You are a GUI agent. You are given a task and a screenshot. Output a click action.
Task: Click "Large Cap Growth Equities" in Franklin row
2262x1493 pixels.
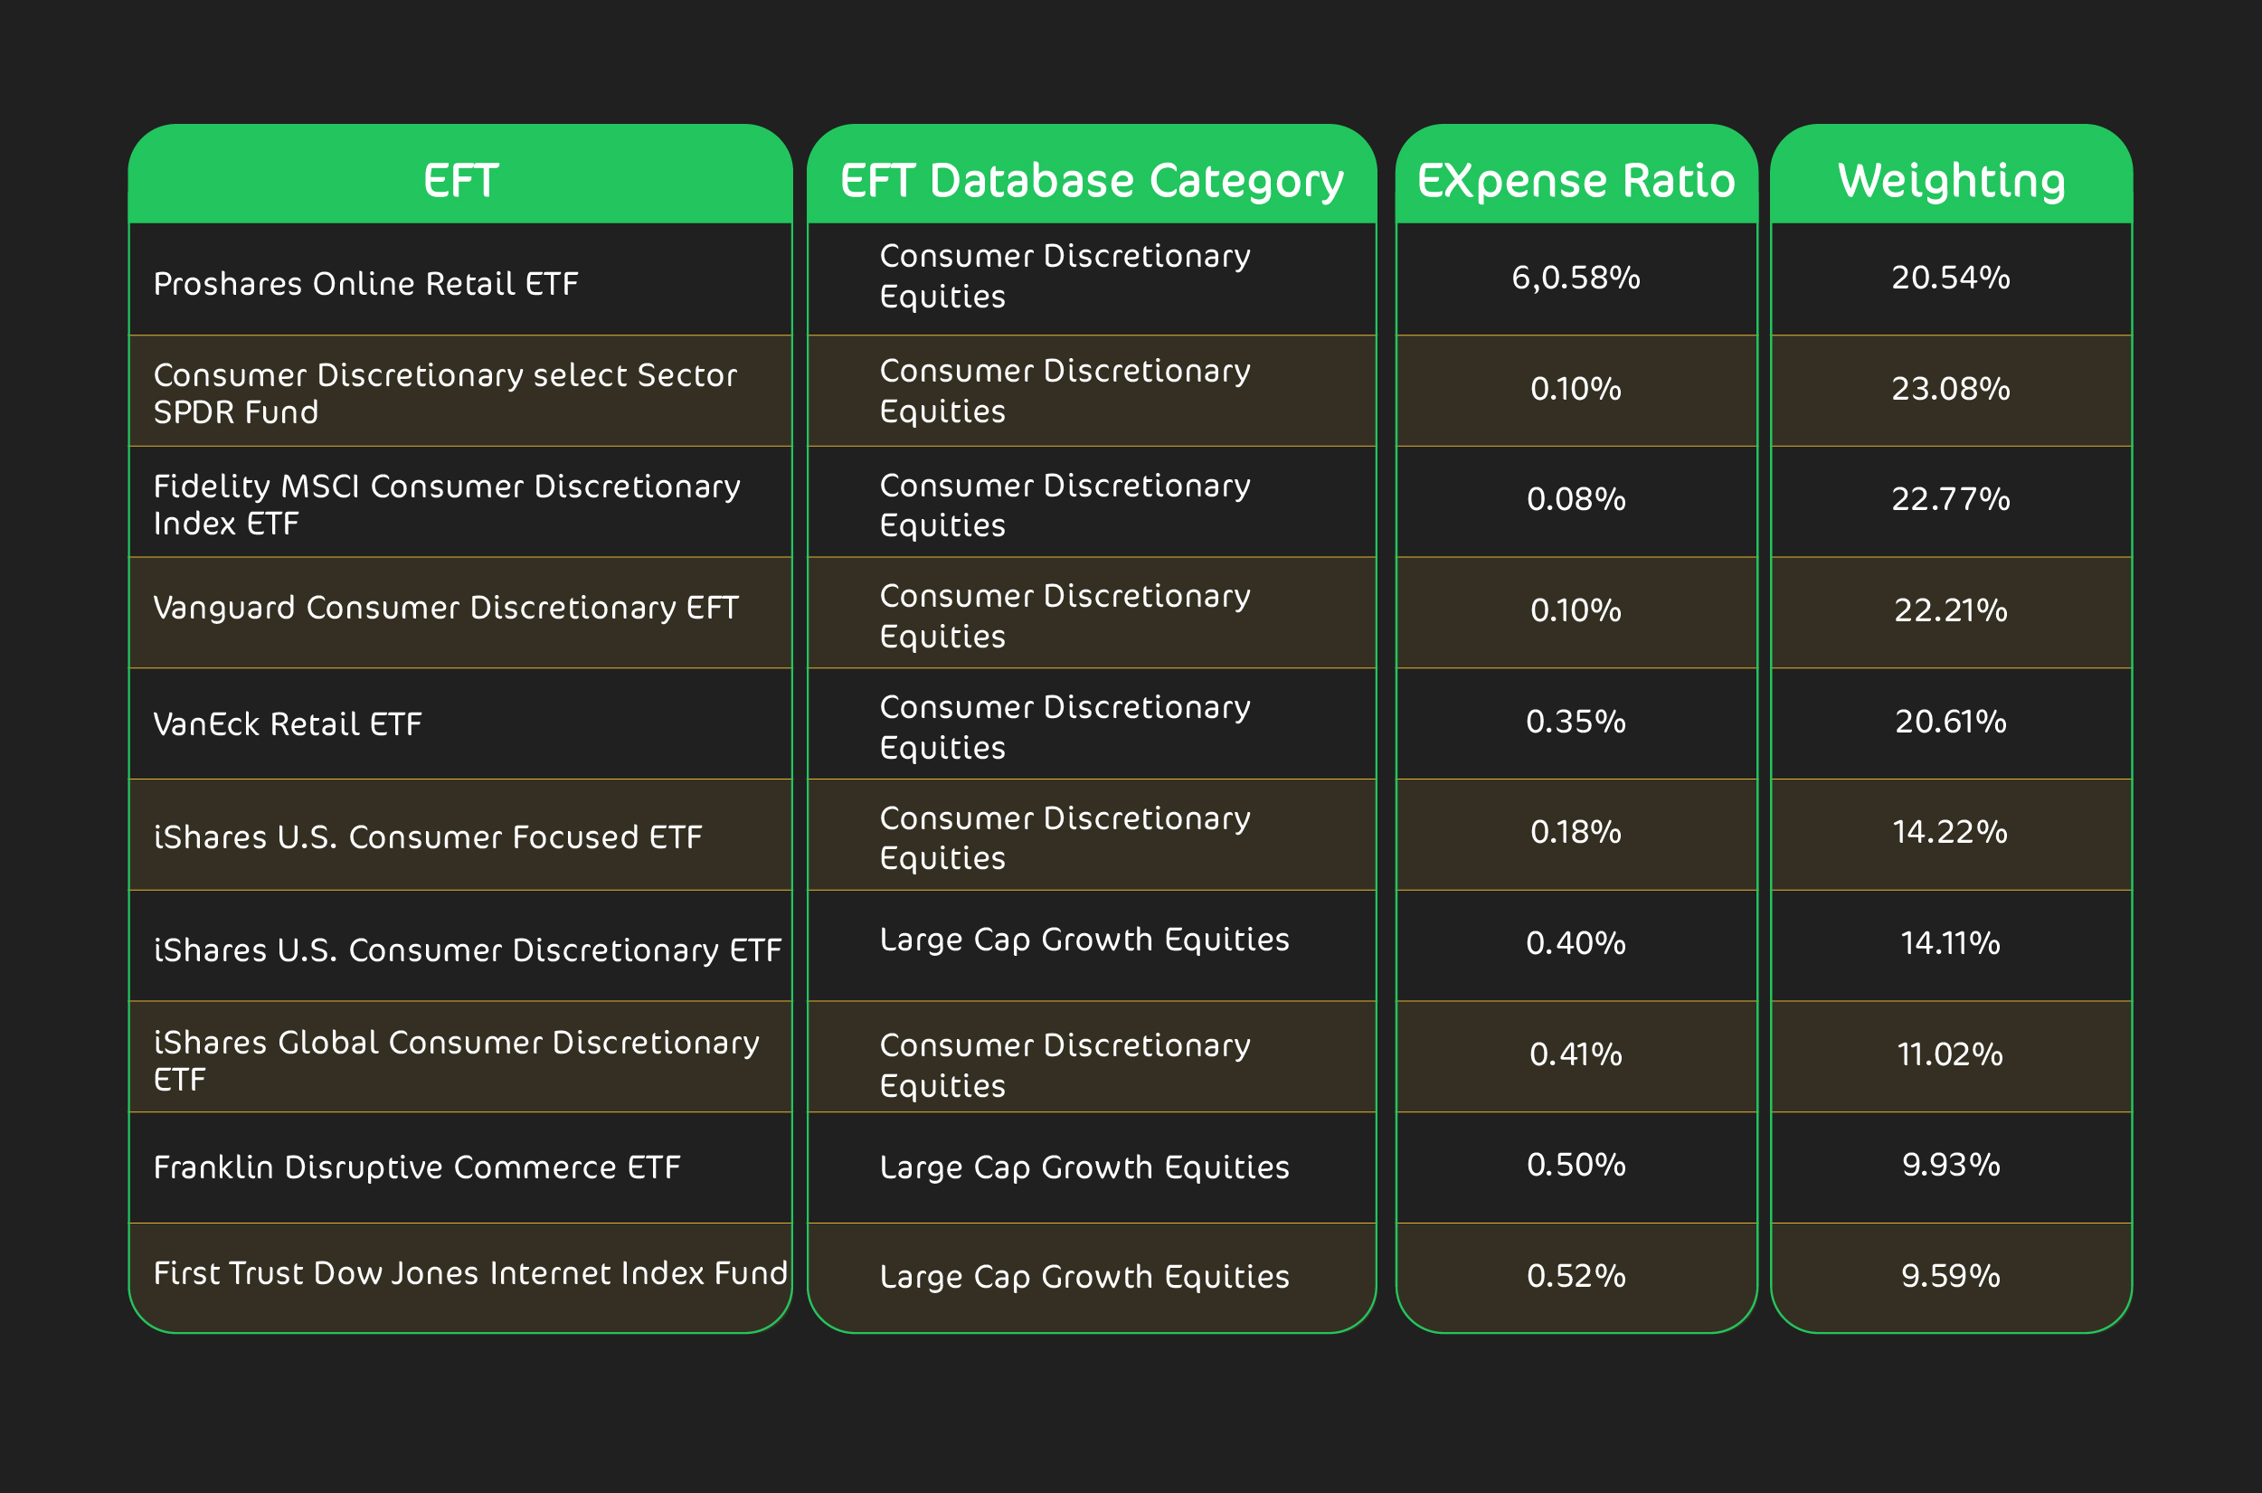tap(1084, 1167)
